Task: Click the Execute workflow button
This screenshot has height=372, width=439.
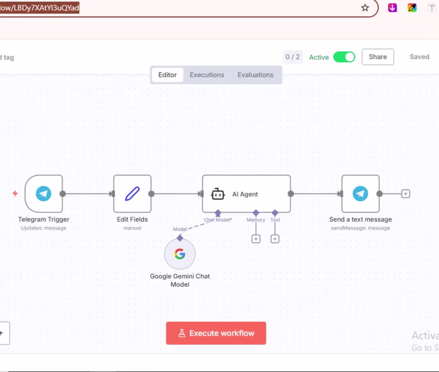Action: tap(216, 333)
